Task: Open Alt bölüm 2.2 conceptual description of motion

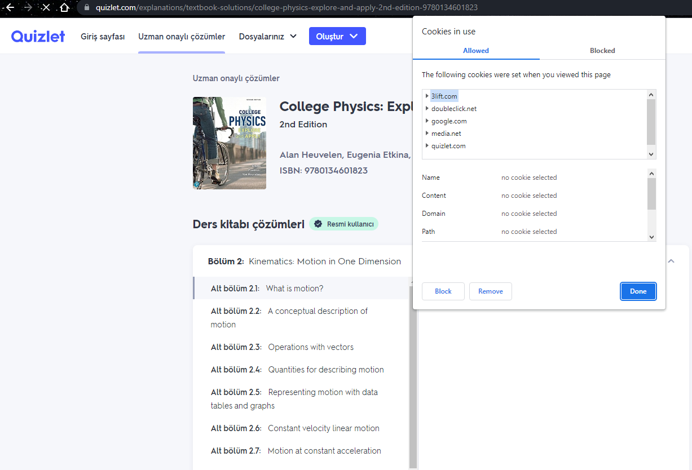Action: pos(301,318)
